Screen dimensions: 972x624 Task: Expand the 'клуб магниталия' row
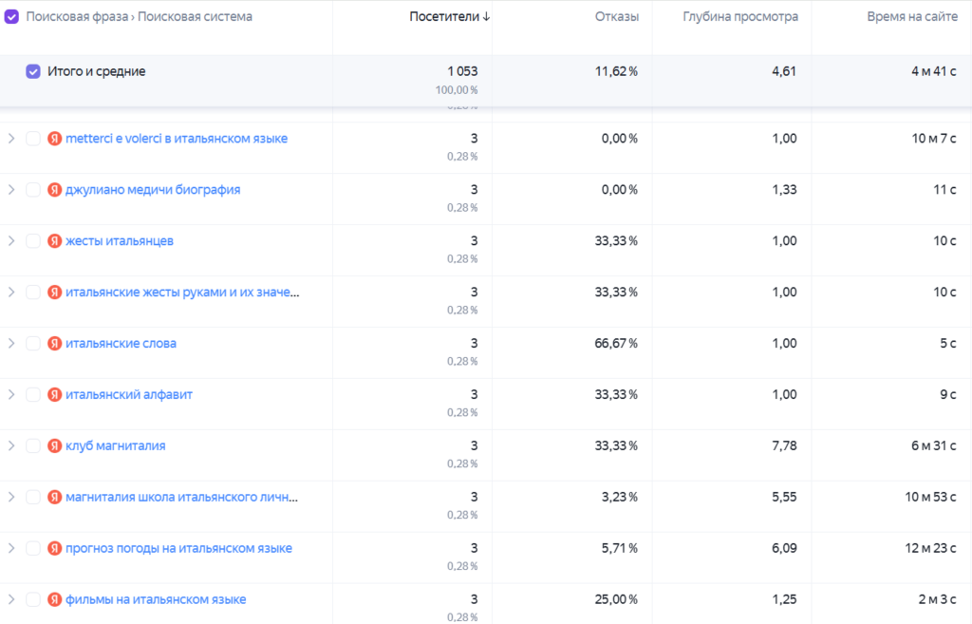pyautogui.click(x=11, y=445)
